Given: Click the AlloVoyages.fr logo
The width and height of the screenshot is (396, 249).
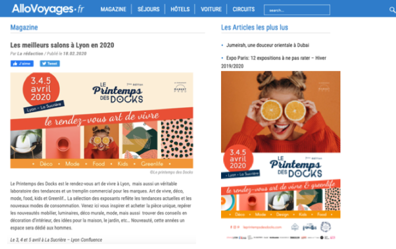Looking at the screenshot, I should coord(48,9).
